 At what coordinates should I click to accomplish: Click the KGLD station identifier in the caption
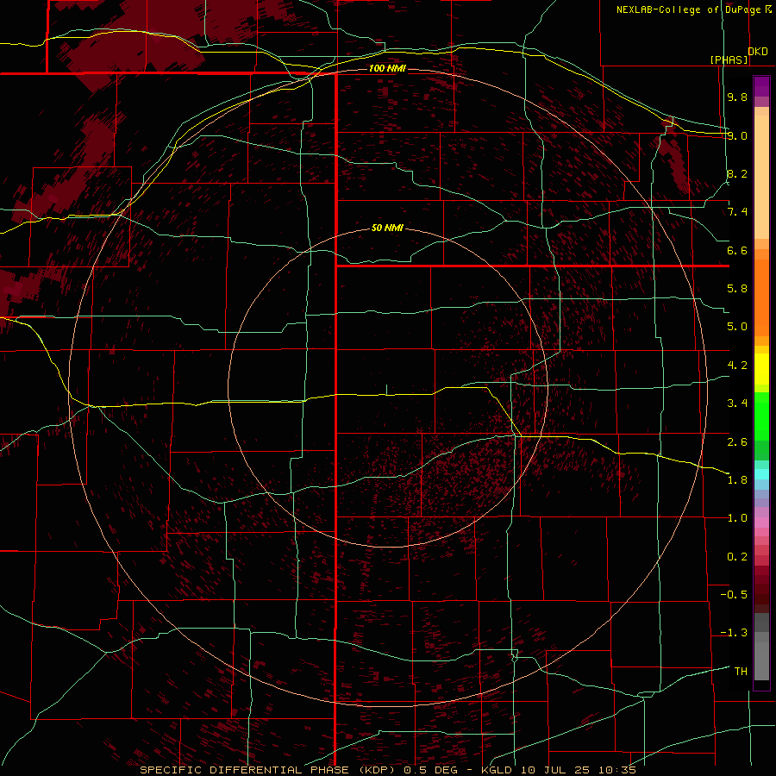497,770
